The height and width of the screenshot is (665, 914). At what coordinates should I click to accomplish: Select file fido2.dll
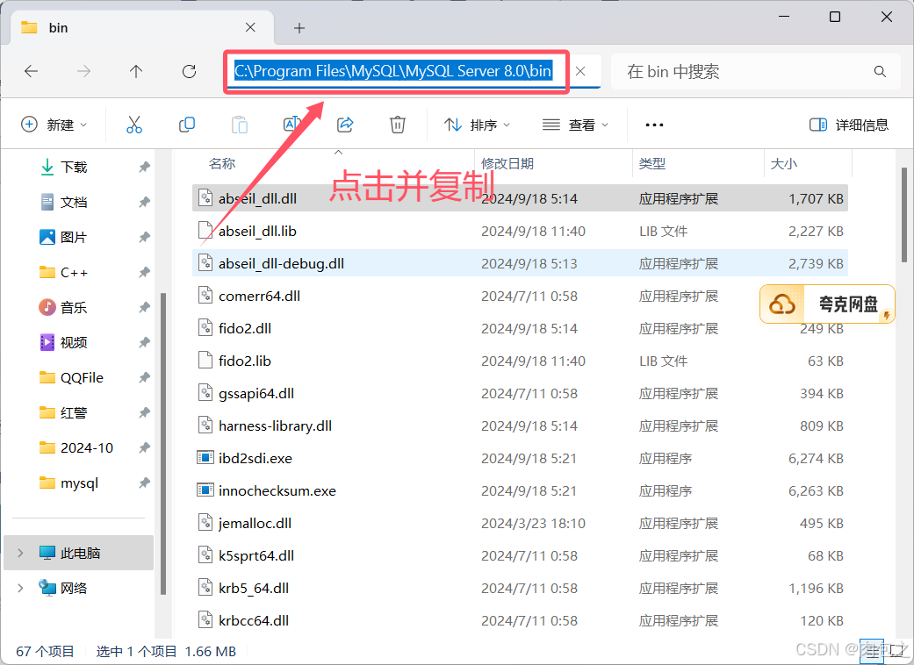point(520,328)
